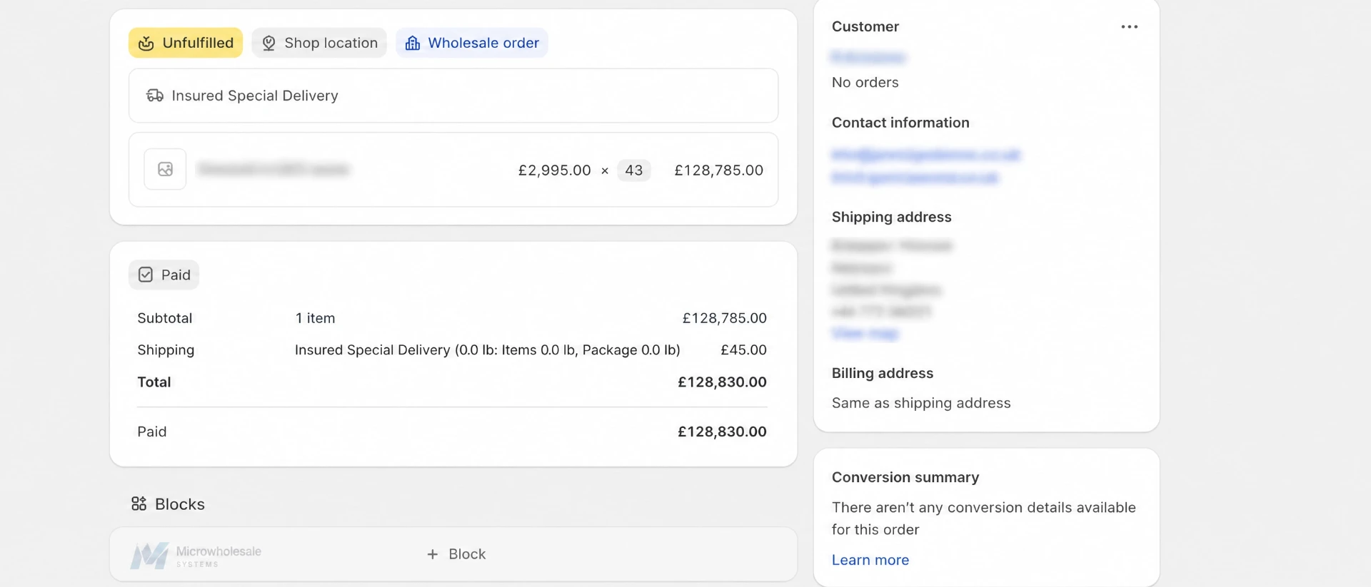This screenshot has width=1371, height=587.
Task: Click the Paid checkmark icon
Action: pyautogui.click(x=146, y=275)
